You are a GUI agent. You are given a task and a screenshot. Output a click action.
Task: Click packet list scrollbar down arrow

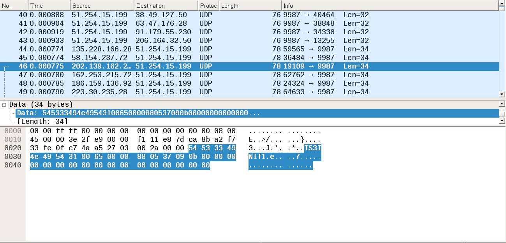coord(502,94)
